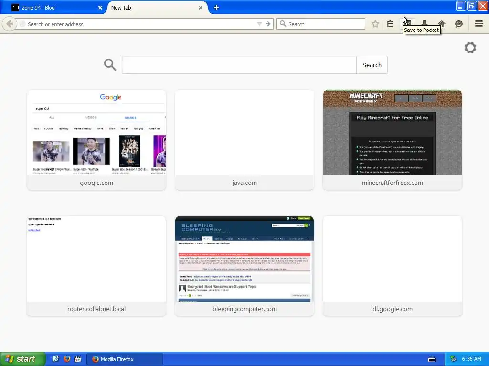Click the large page search input box

[x=239, y=65]
